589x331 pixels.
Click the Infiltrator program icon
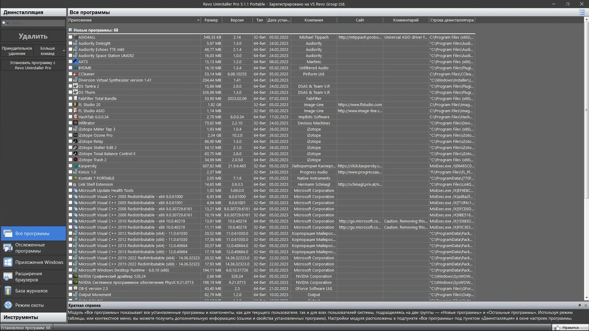click(75, 123)
